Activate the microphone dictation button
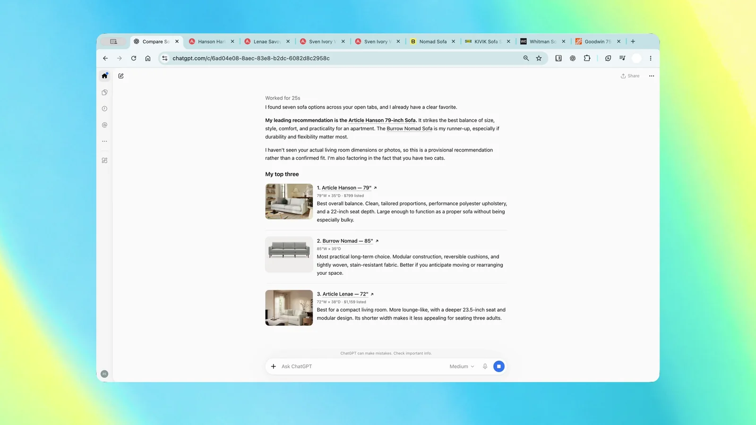Viewport: 756px width, 425px height. point(485,366)
